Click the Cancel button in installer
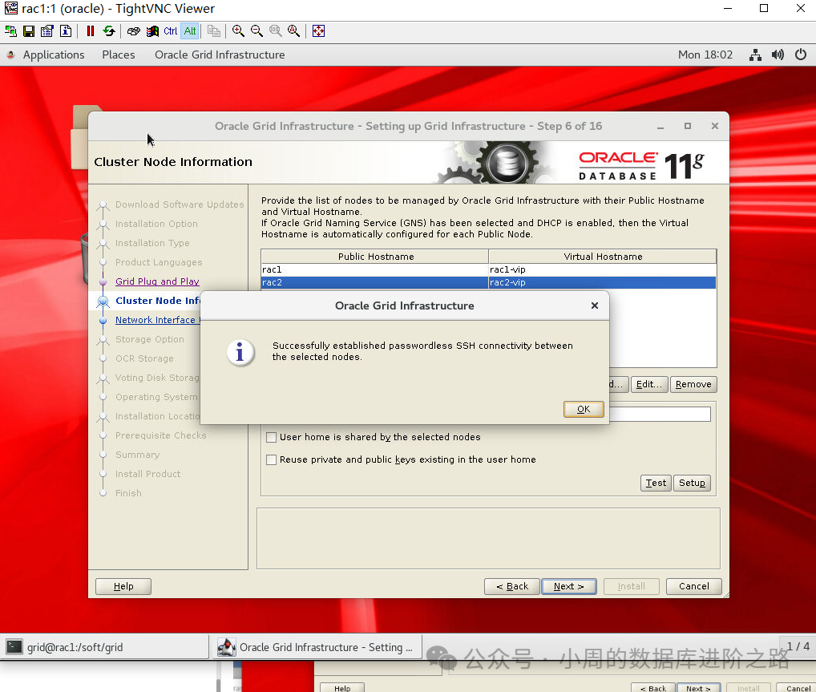The width and height of the screenshot is (816, 692). pos(693,586)
